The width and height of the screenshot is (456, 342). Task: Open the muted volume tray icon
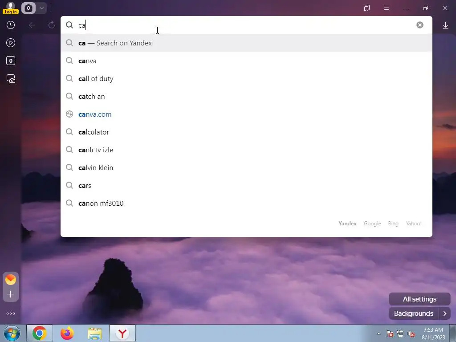pos(411,334)
